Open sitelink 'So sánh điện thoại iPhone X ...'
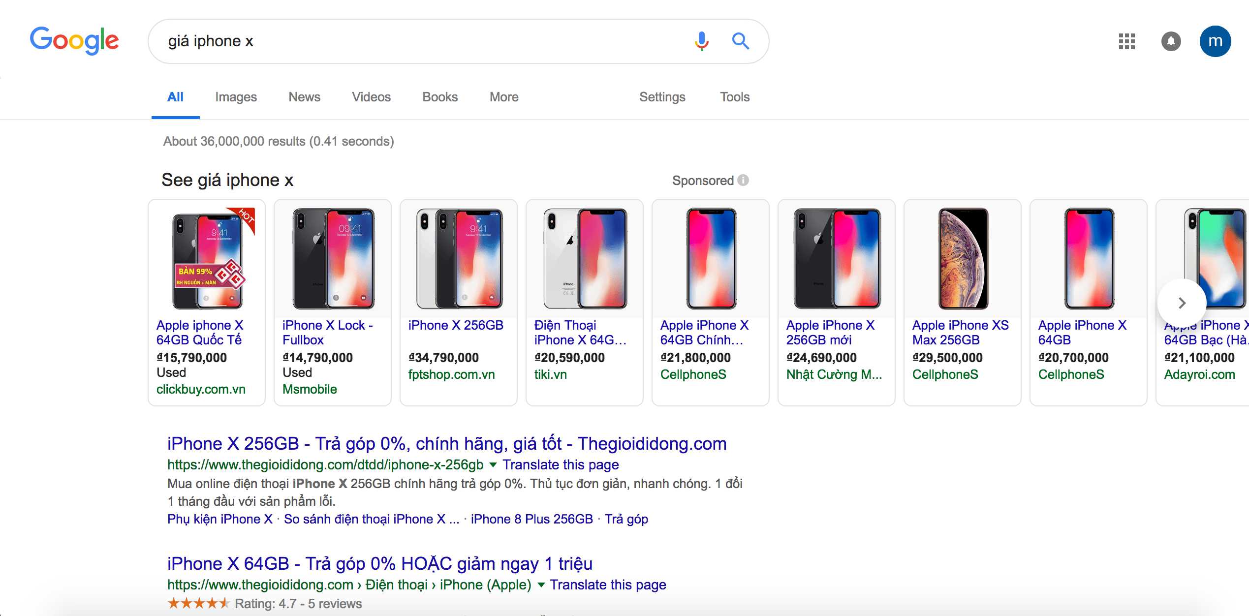The height and width of the screenshot is (616, 1249). point(372,519)
